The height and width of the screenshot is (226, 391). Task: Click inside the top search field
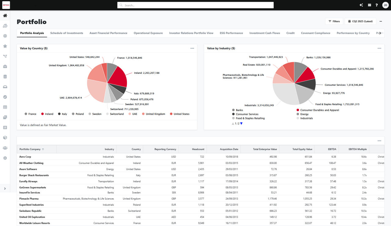pyautogui.click(x=195, y=5)
